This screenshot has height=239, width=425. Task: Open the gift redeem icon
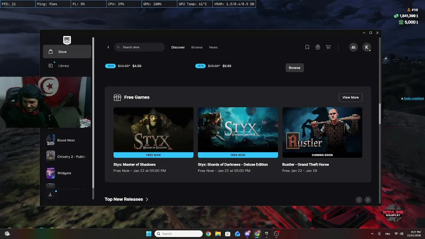pyautogui.click(x=318, y=47)
